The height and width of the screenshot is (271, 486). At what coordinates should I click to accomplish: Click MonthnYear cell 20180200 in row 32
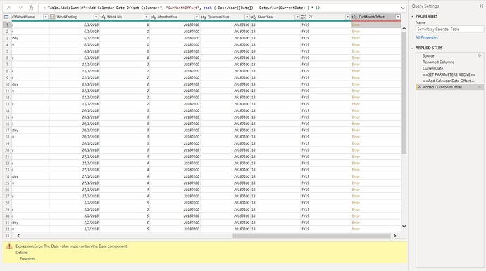pyautogui.click(x=175, y=229)
